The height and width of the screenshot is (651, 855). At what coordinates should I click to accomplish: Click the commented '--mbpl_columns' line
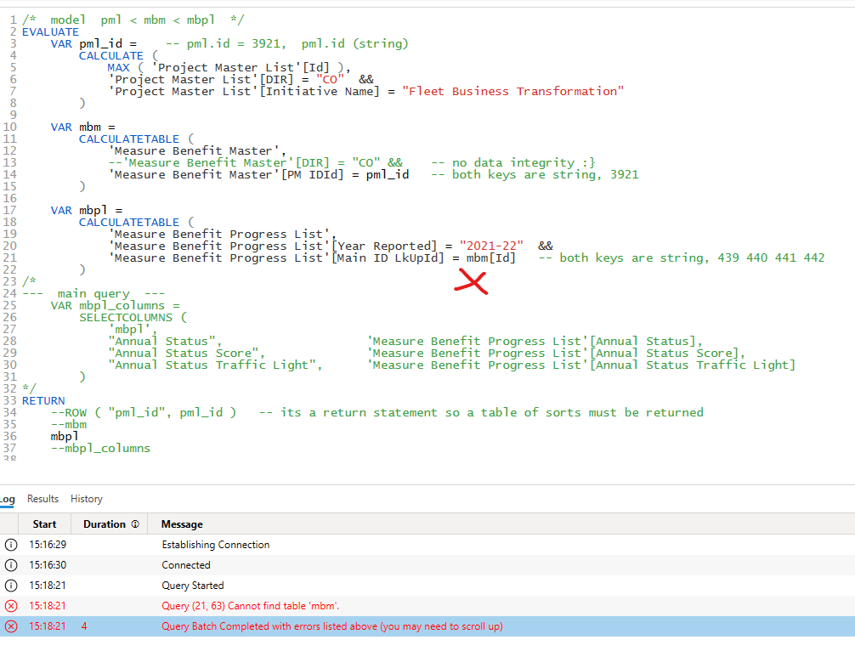tap(100, 448)
